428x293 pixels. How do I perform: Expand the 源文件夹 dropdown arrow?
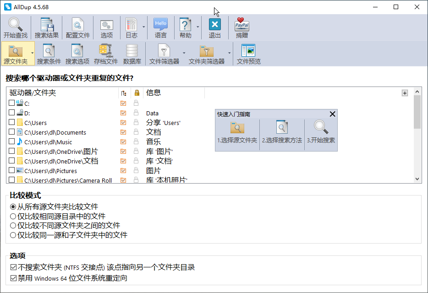point(32,53)
